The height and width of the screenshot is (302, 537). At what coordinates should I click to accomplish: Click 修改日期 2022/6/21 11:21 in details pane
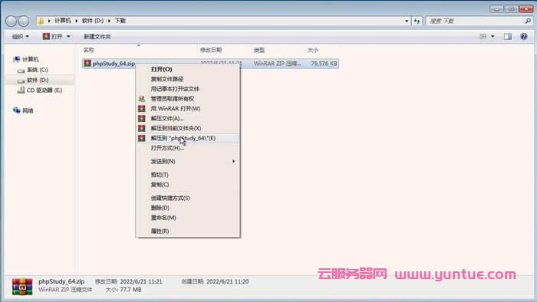(x=128, y=282)
